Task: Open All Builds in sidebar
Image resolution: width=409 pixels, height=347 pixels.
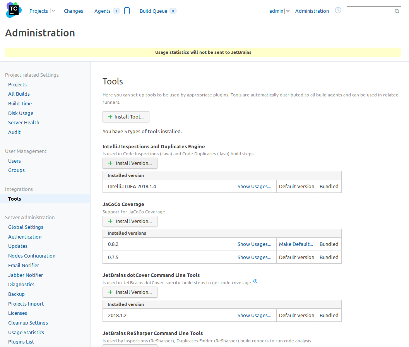Action: tap(19, 94)
